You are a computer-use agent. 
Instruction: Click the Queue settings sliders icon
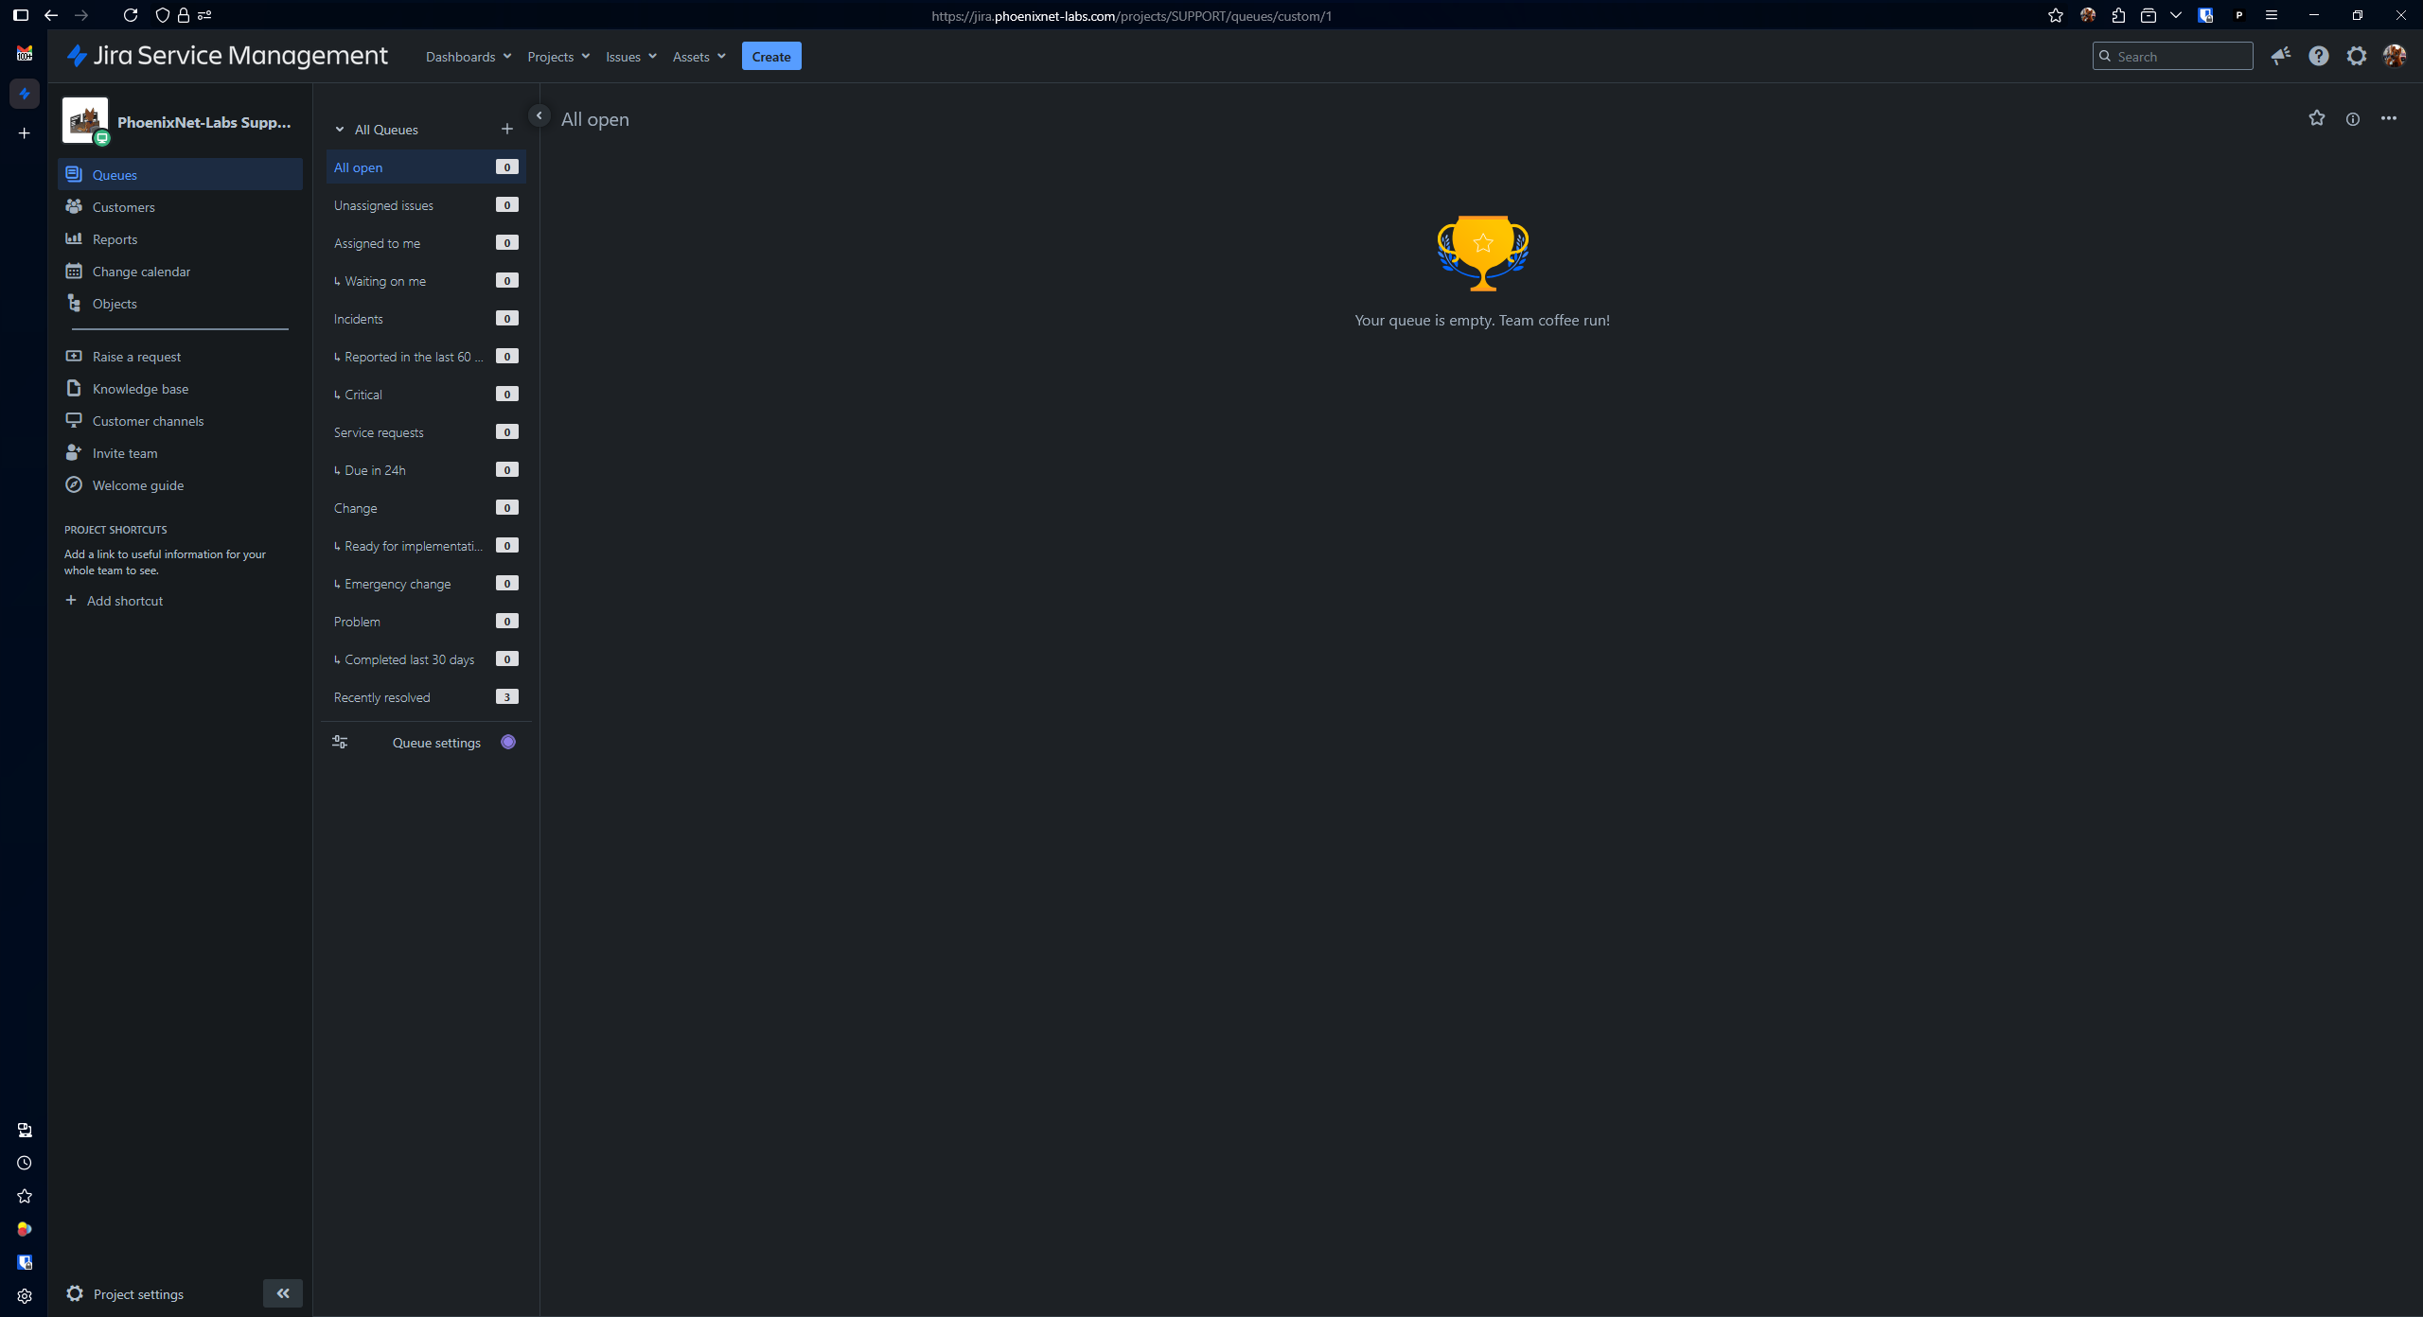coord(340,743)
